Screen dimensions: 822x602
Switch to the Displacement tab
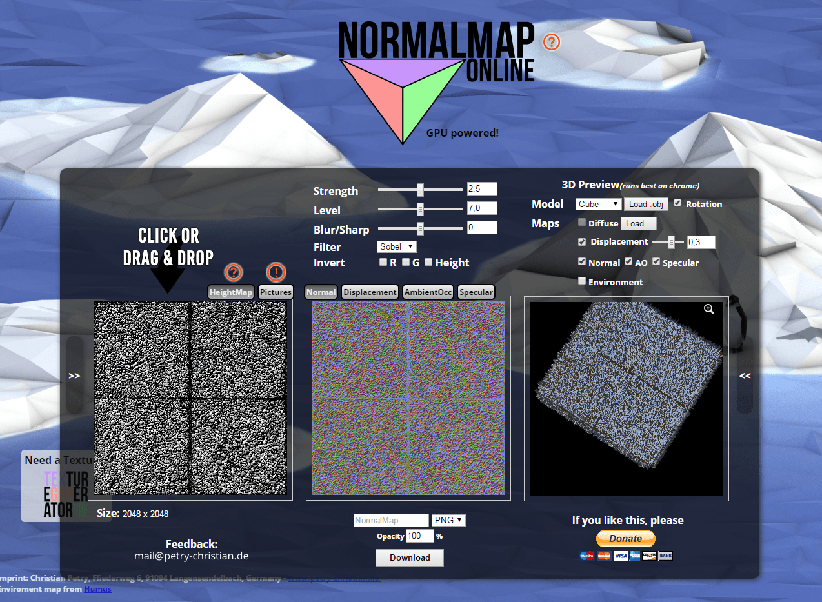coord(370,292)
